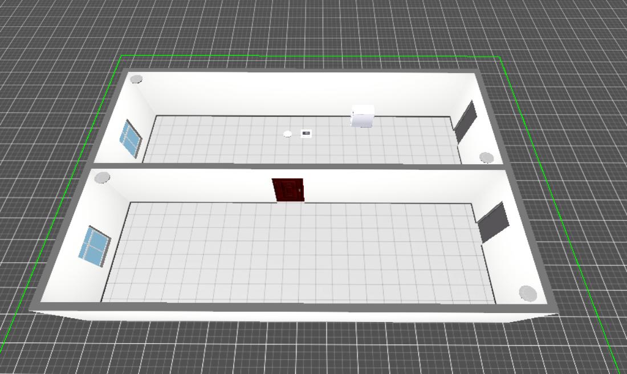Select the small white round device on floor
The width and height of the screenshot is (627, 374).
click(x=288, y=134)
